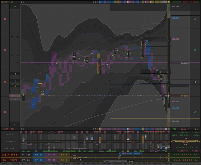Image resolution: width=201 pixels, height=165 pixels.
Task: Click the third red down arrow from the top
Action: (5, 82)
